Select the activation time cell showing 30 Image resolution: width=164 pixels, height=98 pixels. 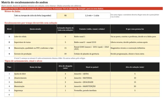(x=65, y=54)
